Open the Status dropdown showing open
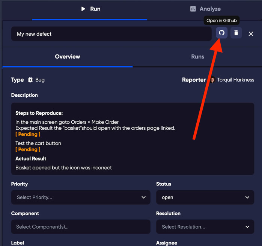This screenshot has width=262, height=246. 205,197
